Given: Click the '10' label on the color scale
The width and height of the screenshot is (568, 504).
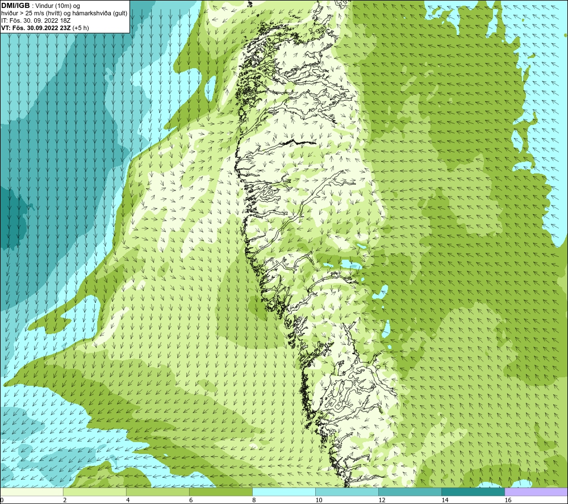Looking at the screenshot, I should click(319, 500).
